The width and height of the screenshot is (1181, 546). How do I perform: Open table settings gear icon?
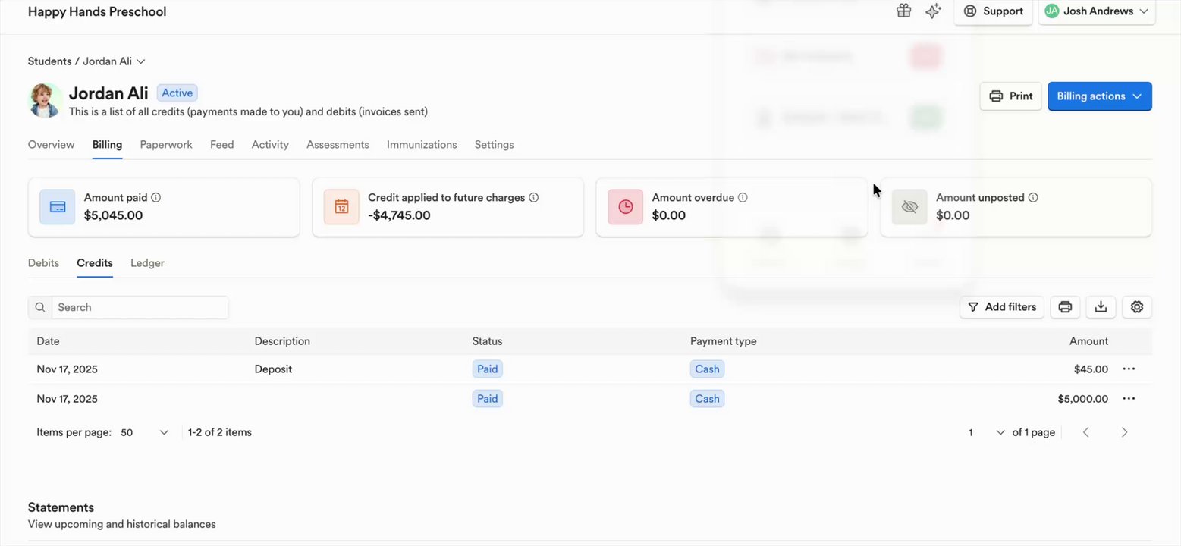tap(1136, 307)
